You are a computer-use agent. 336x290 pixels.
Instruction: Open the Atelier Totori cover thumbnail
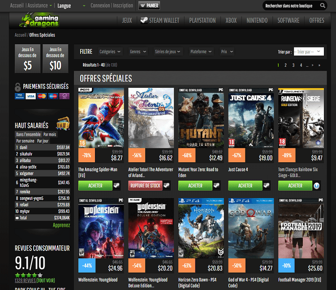[x=151, y=118]
